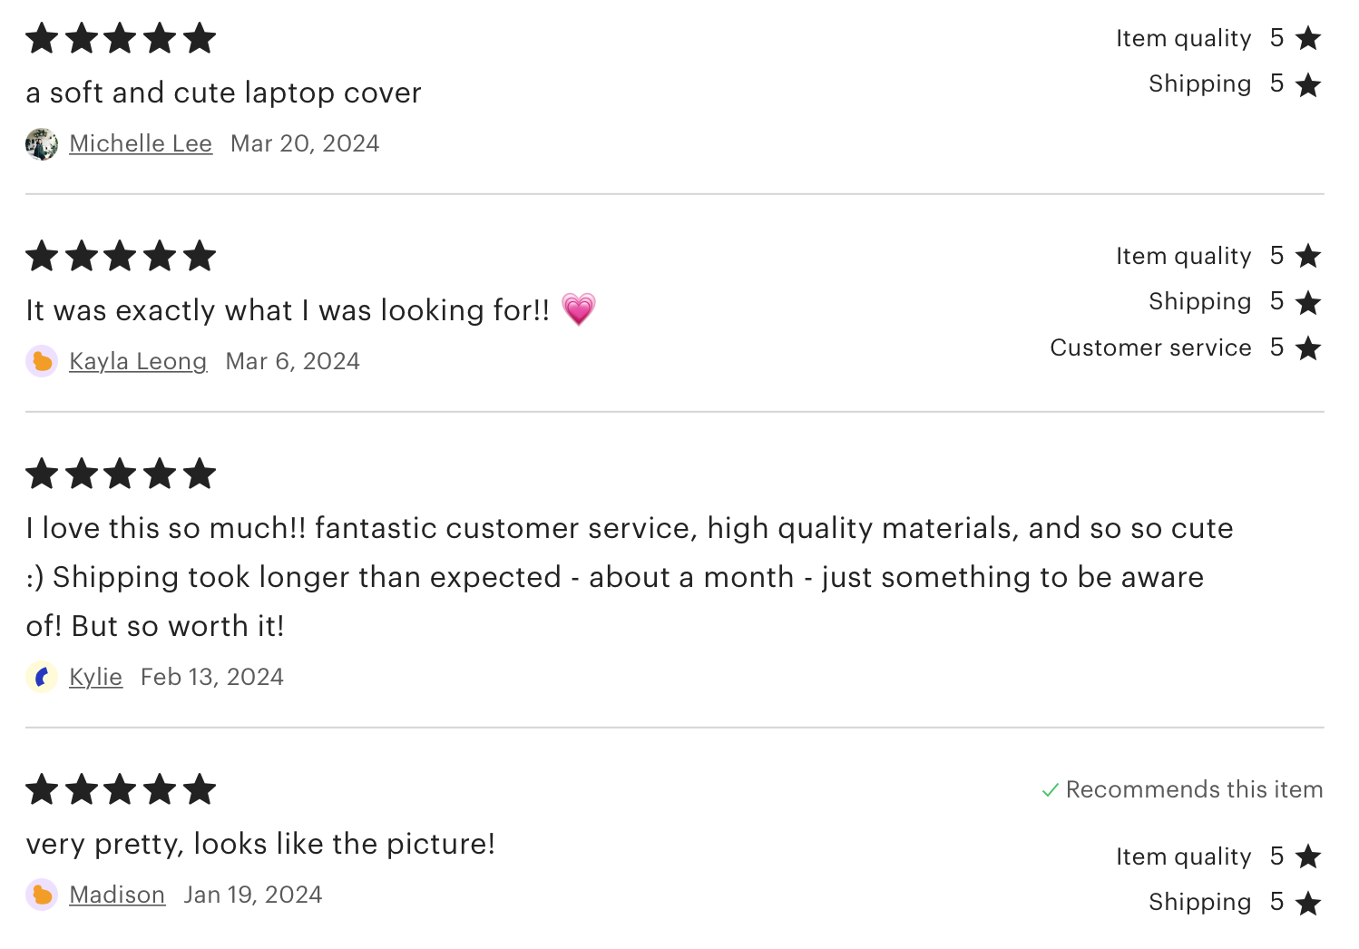The height and width of the screenshot is (949, 1359).
Task: Click the Mar 20, 2024 review date
Action: point(305,144)
